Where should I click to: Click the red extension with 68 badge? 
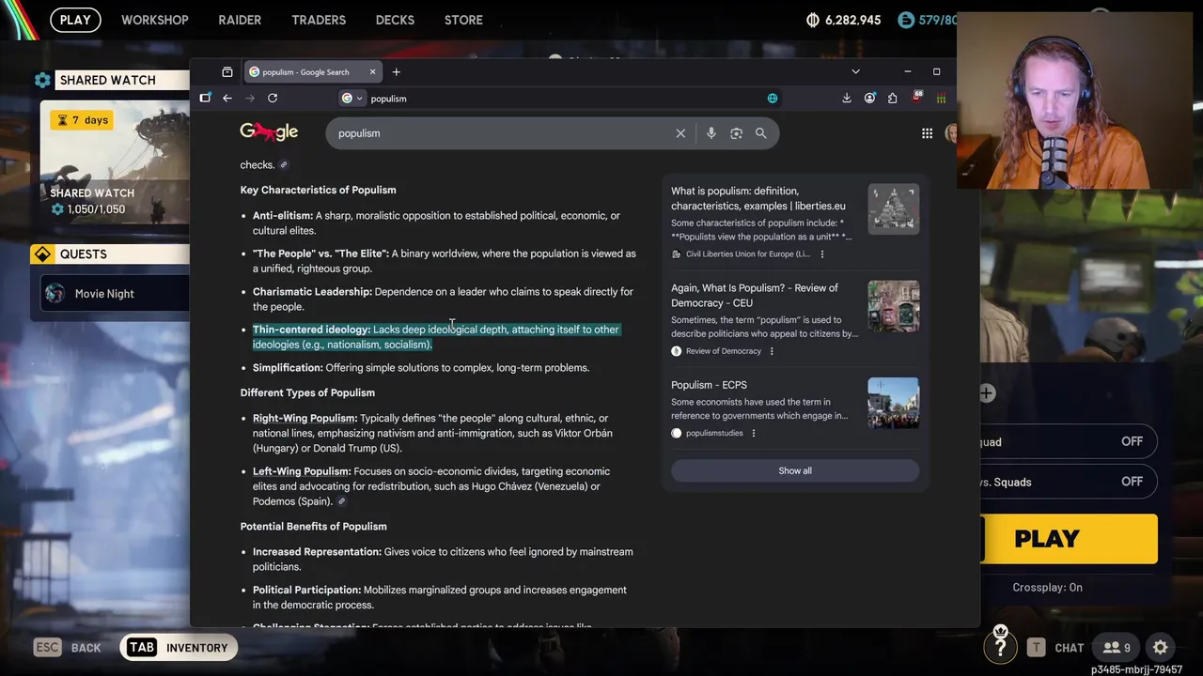(x=917, y=98)
